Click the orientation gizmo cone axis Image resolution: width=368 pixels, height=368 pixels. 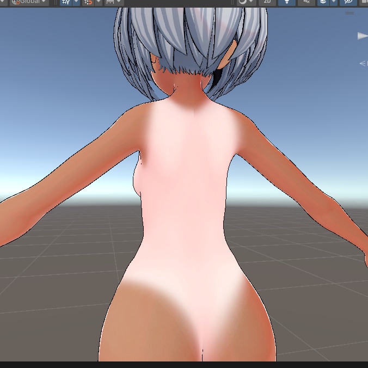(363, 36)
